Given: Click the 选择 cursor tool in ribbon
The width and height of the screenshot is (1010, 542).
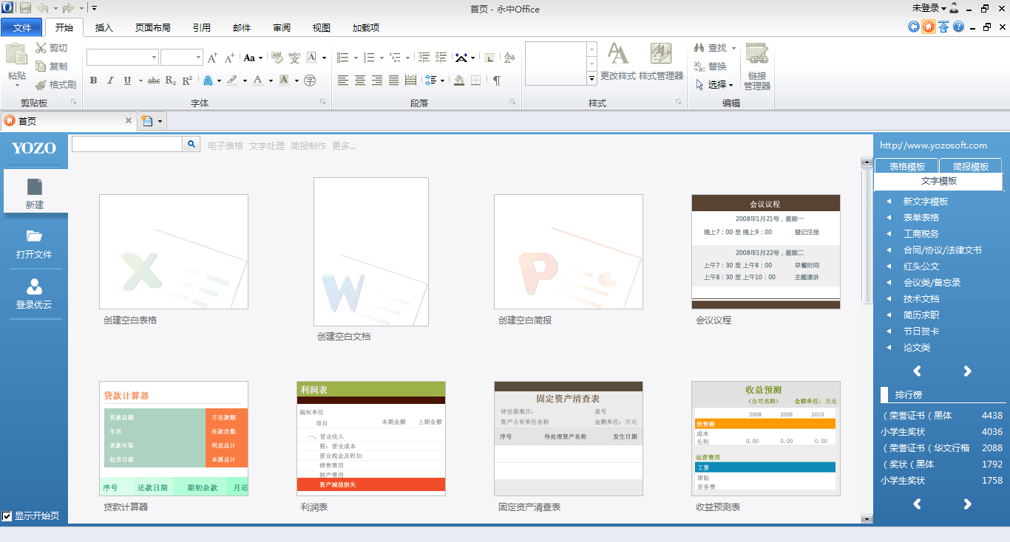Looking at the screenshot, I should click(x=714, y=85).
